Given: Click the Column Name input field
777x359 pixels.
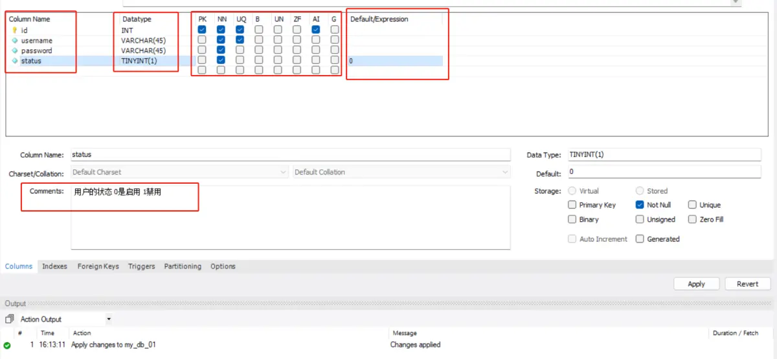Looking at the screenshot, I should pyautogui.click(x=290, y=155).
